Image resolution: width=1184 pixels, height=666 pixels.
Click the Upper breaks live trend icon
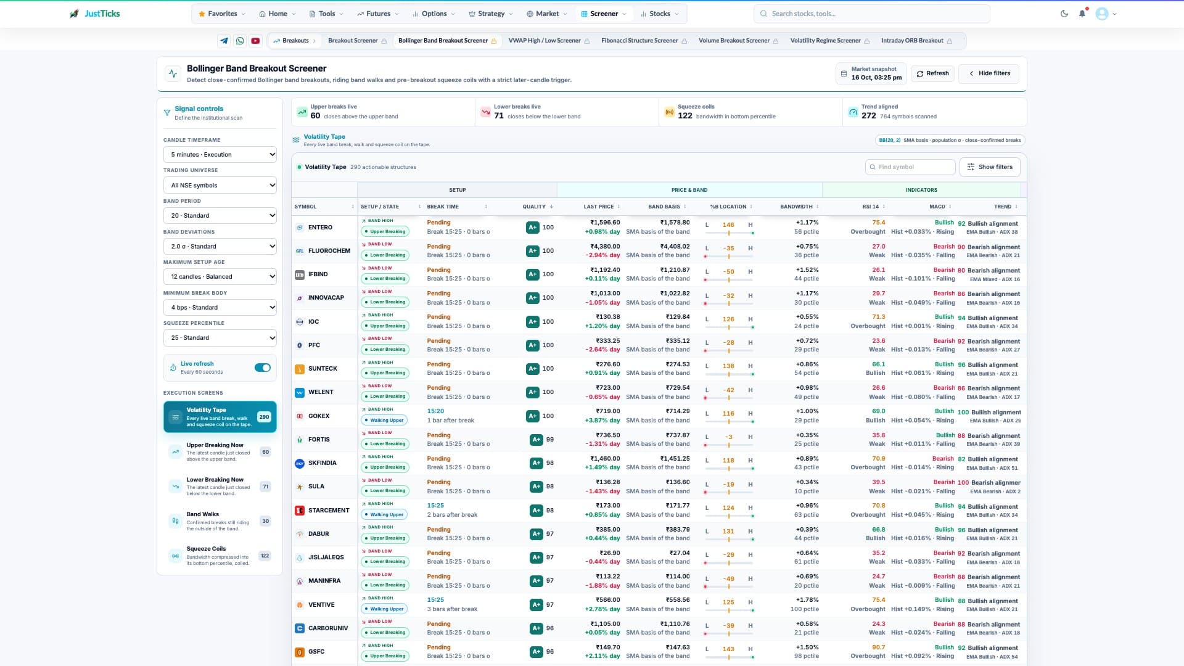302,112
